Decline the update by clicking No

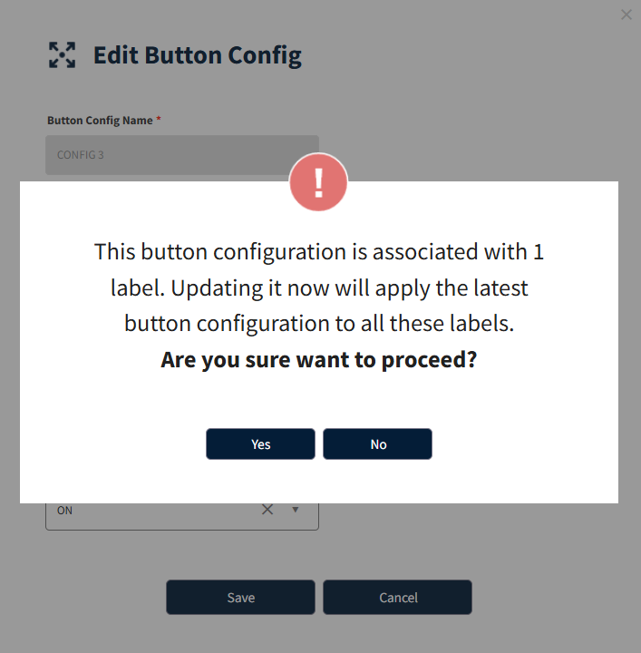377,443
